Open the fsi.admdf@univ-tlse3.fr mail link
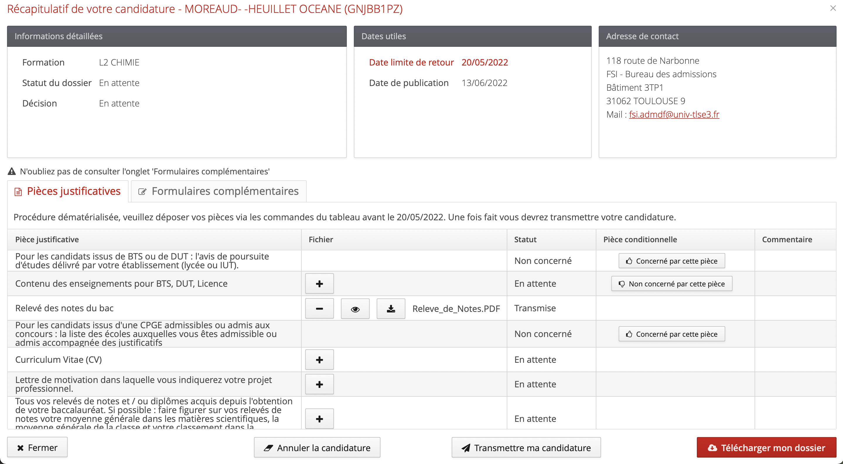The height and width of the screenshot is (464, 843). (674, 114)
